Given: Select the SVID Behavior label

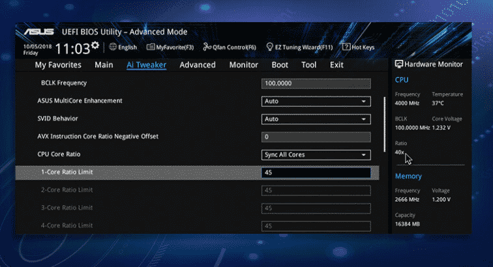Looking at the screenshot, I should pos(57,119).
